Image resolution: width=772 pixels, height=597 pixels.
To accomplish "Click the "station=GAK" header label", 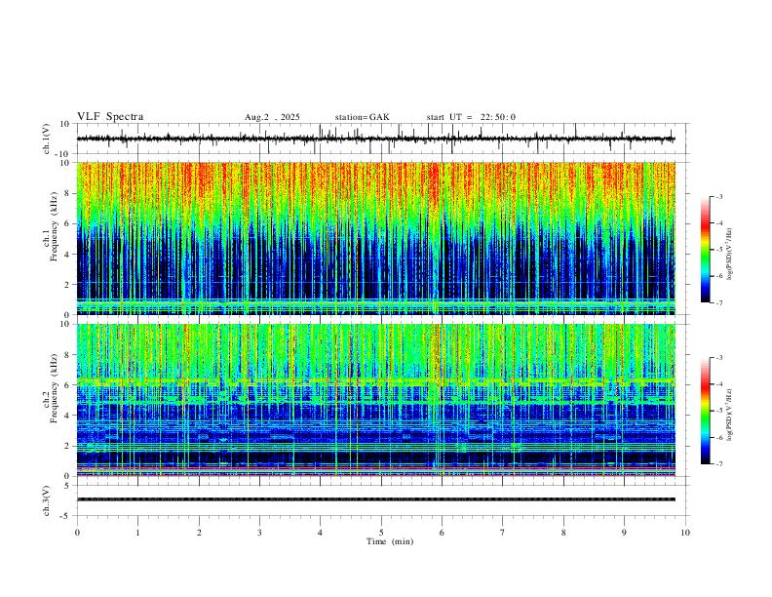I will (x=362, y=117).
